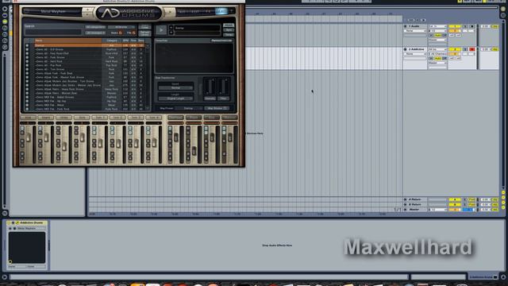508x286 pixels.
Task: Sort beats by the BPM column header
Action: click(125, 41)
